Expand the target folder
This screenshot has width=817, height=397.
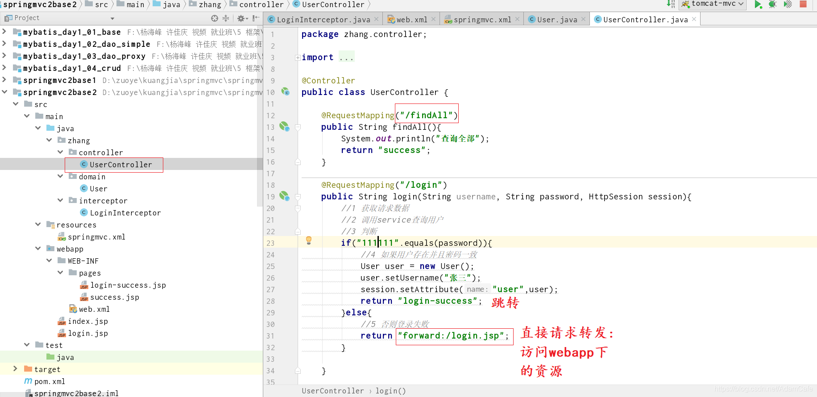pos(16,369)
